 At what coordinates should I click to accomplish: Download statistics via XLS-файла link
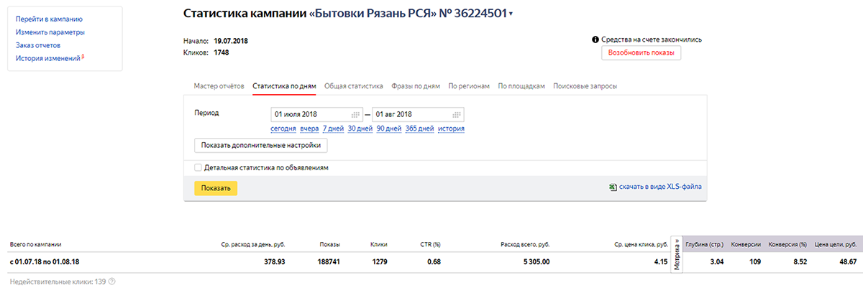[660, 187]
